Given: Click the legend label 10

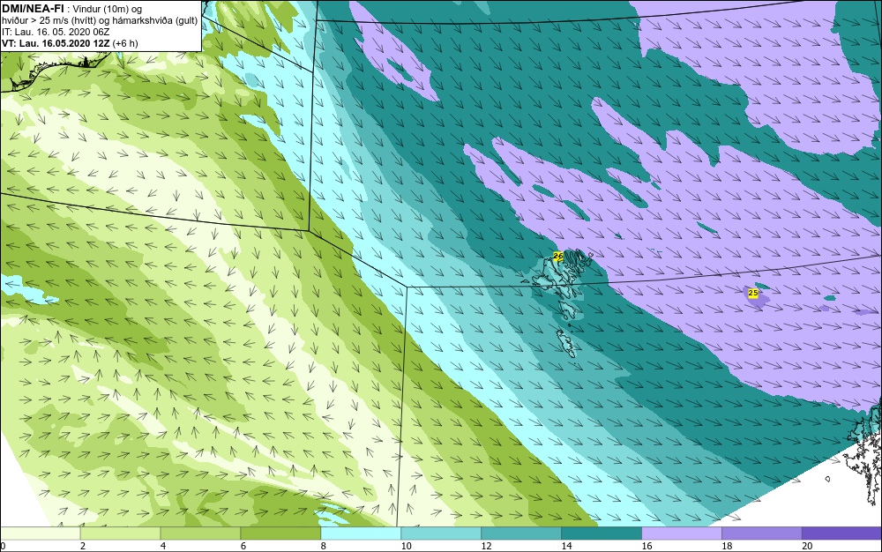Looking at the screenshot, I should 406,546.
